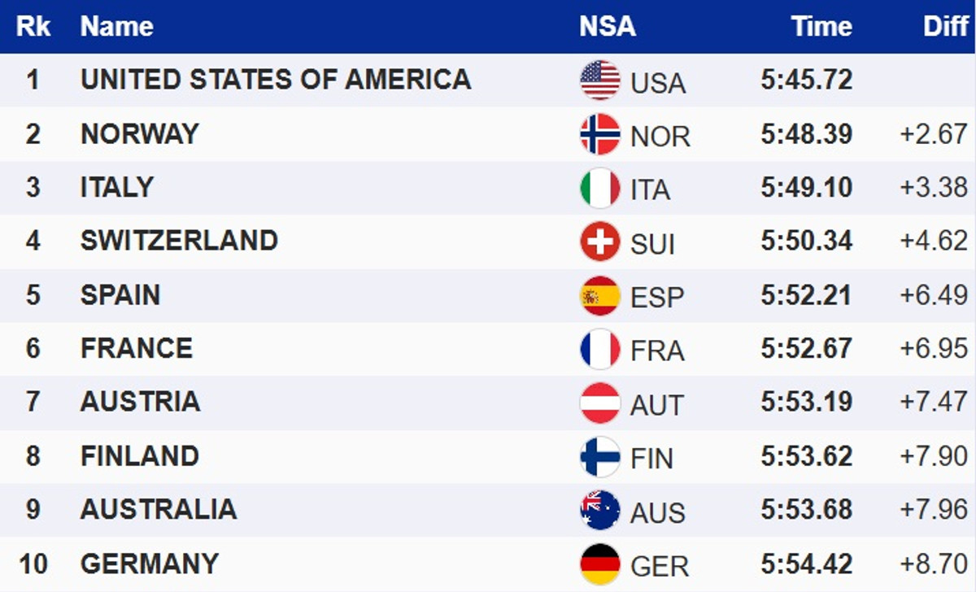Click the Australia flag icon
This screenshot has height=592, width=976.
pyautogui.click(x=600, y=510)
